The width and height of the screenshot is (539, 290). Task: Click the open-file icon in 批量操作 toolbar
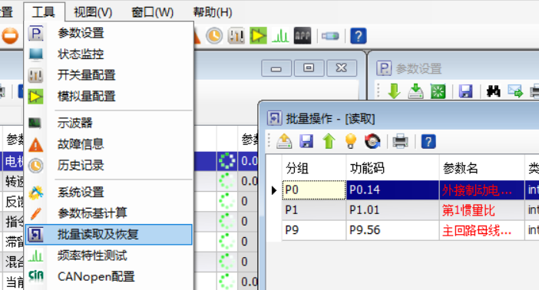pyautogui.click(x=284, y=141)
